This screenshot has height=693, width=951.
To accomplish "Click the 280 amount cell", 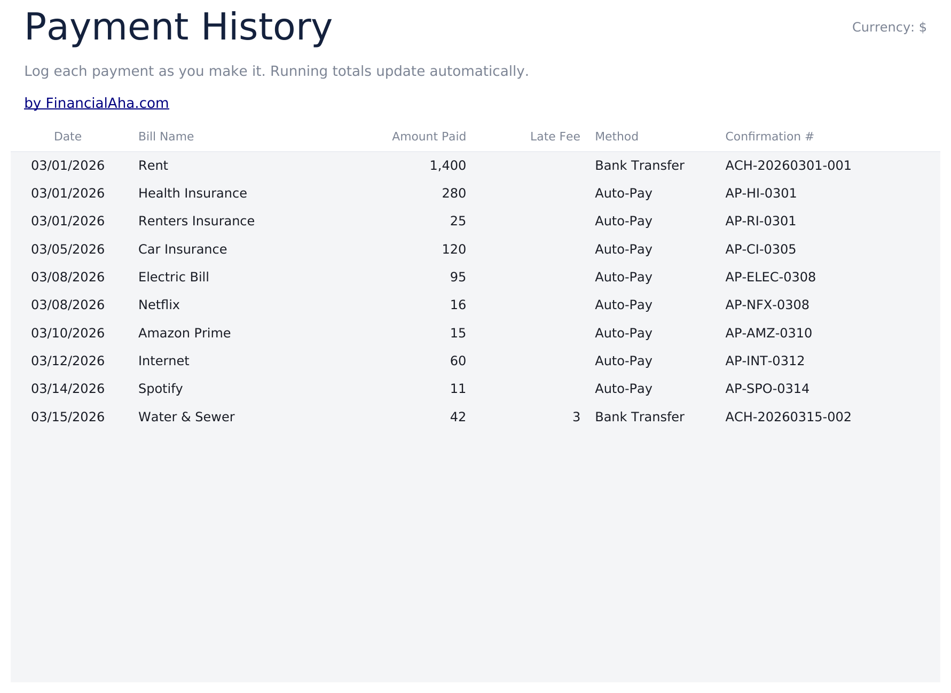I will coord(454,193).
